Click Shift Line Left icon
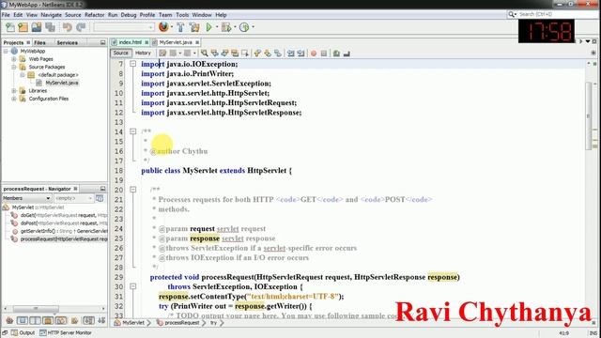 [x=291, y=54]
